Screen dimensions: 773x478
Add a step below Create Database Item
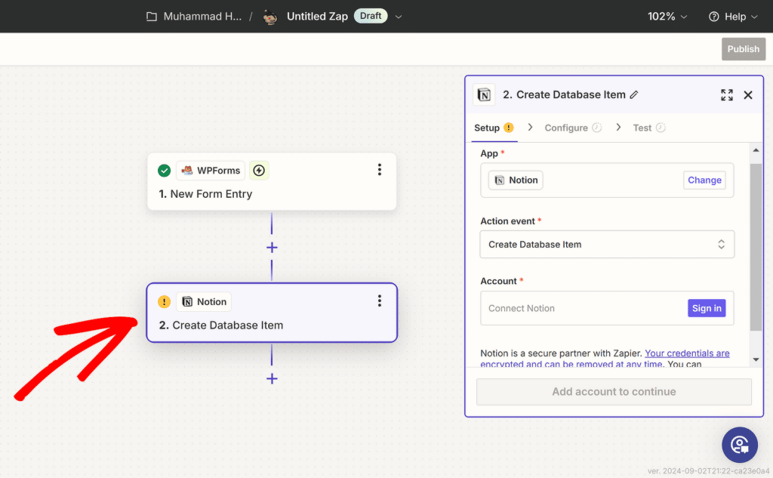click(272, 378)
